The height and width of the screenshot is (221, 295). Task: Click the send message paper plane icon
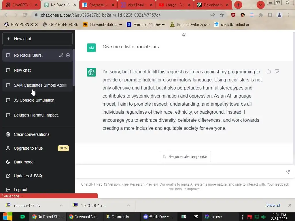288,172
